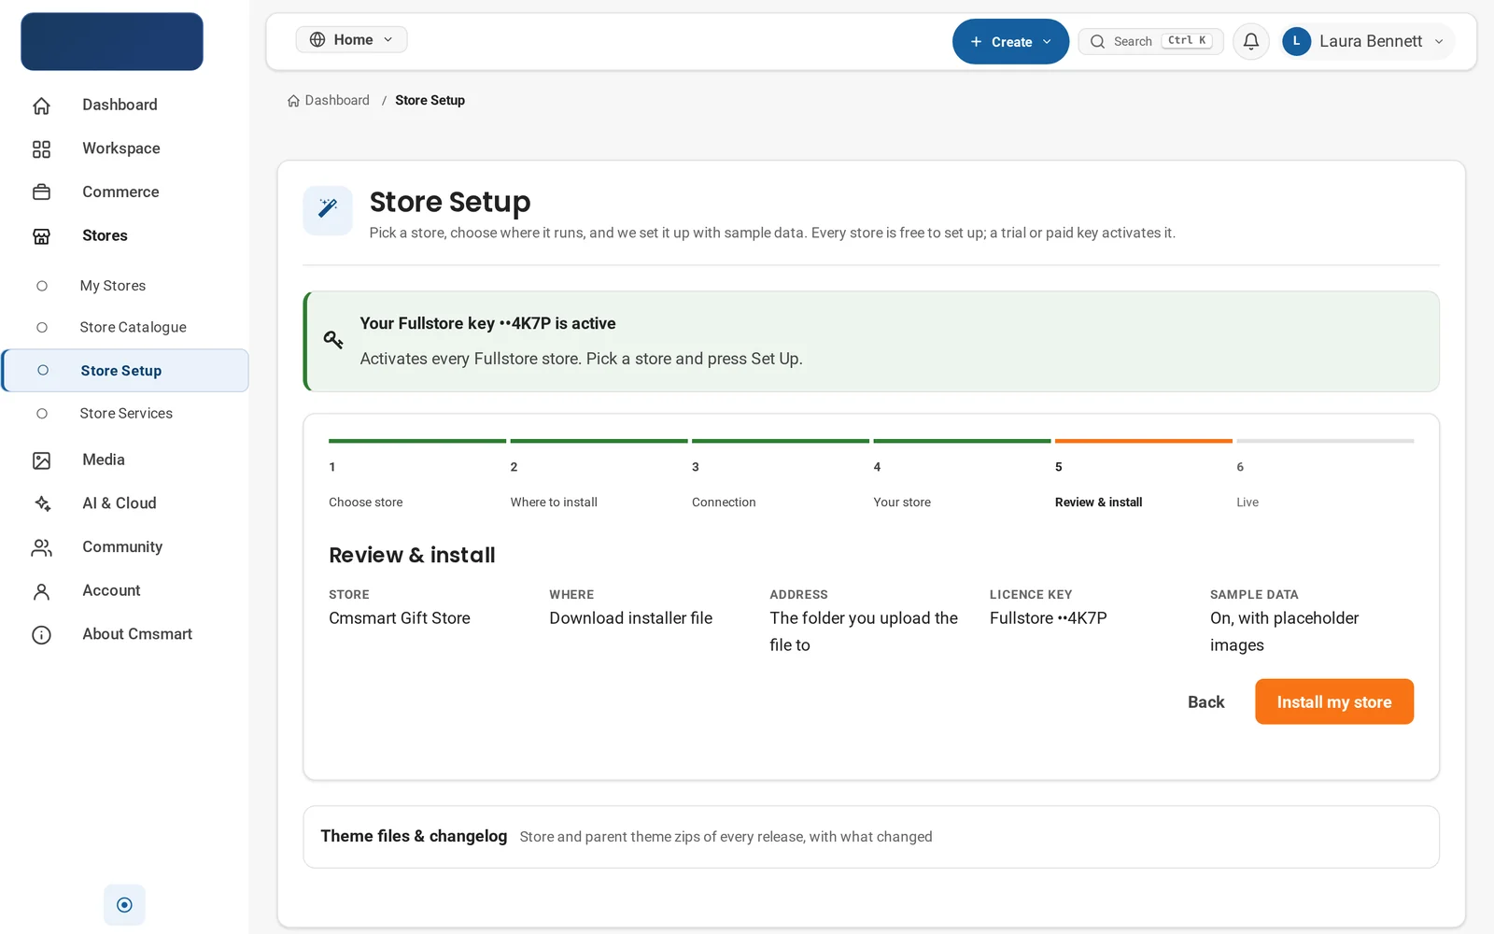Image resolution: width=1494 pixels, height=934 pixels.
Task: Go to step 4 Your store
Action: [962, 474]
